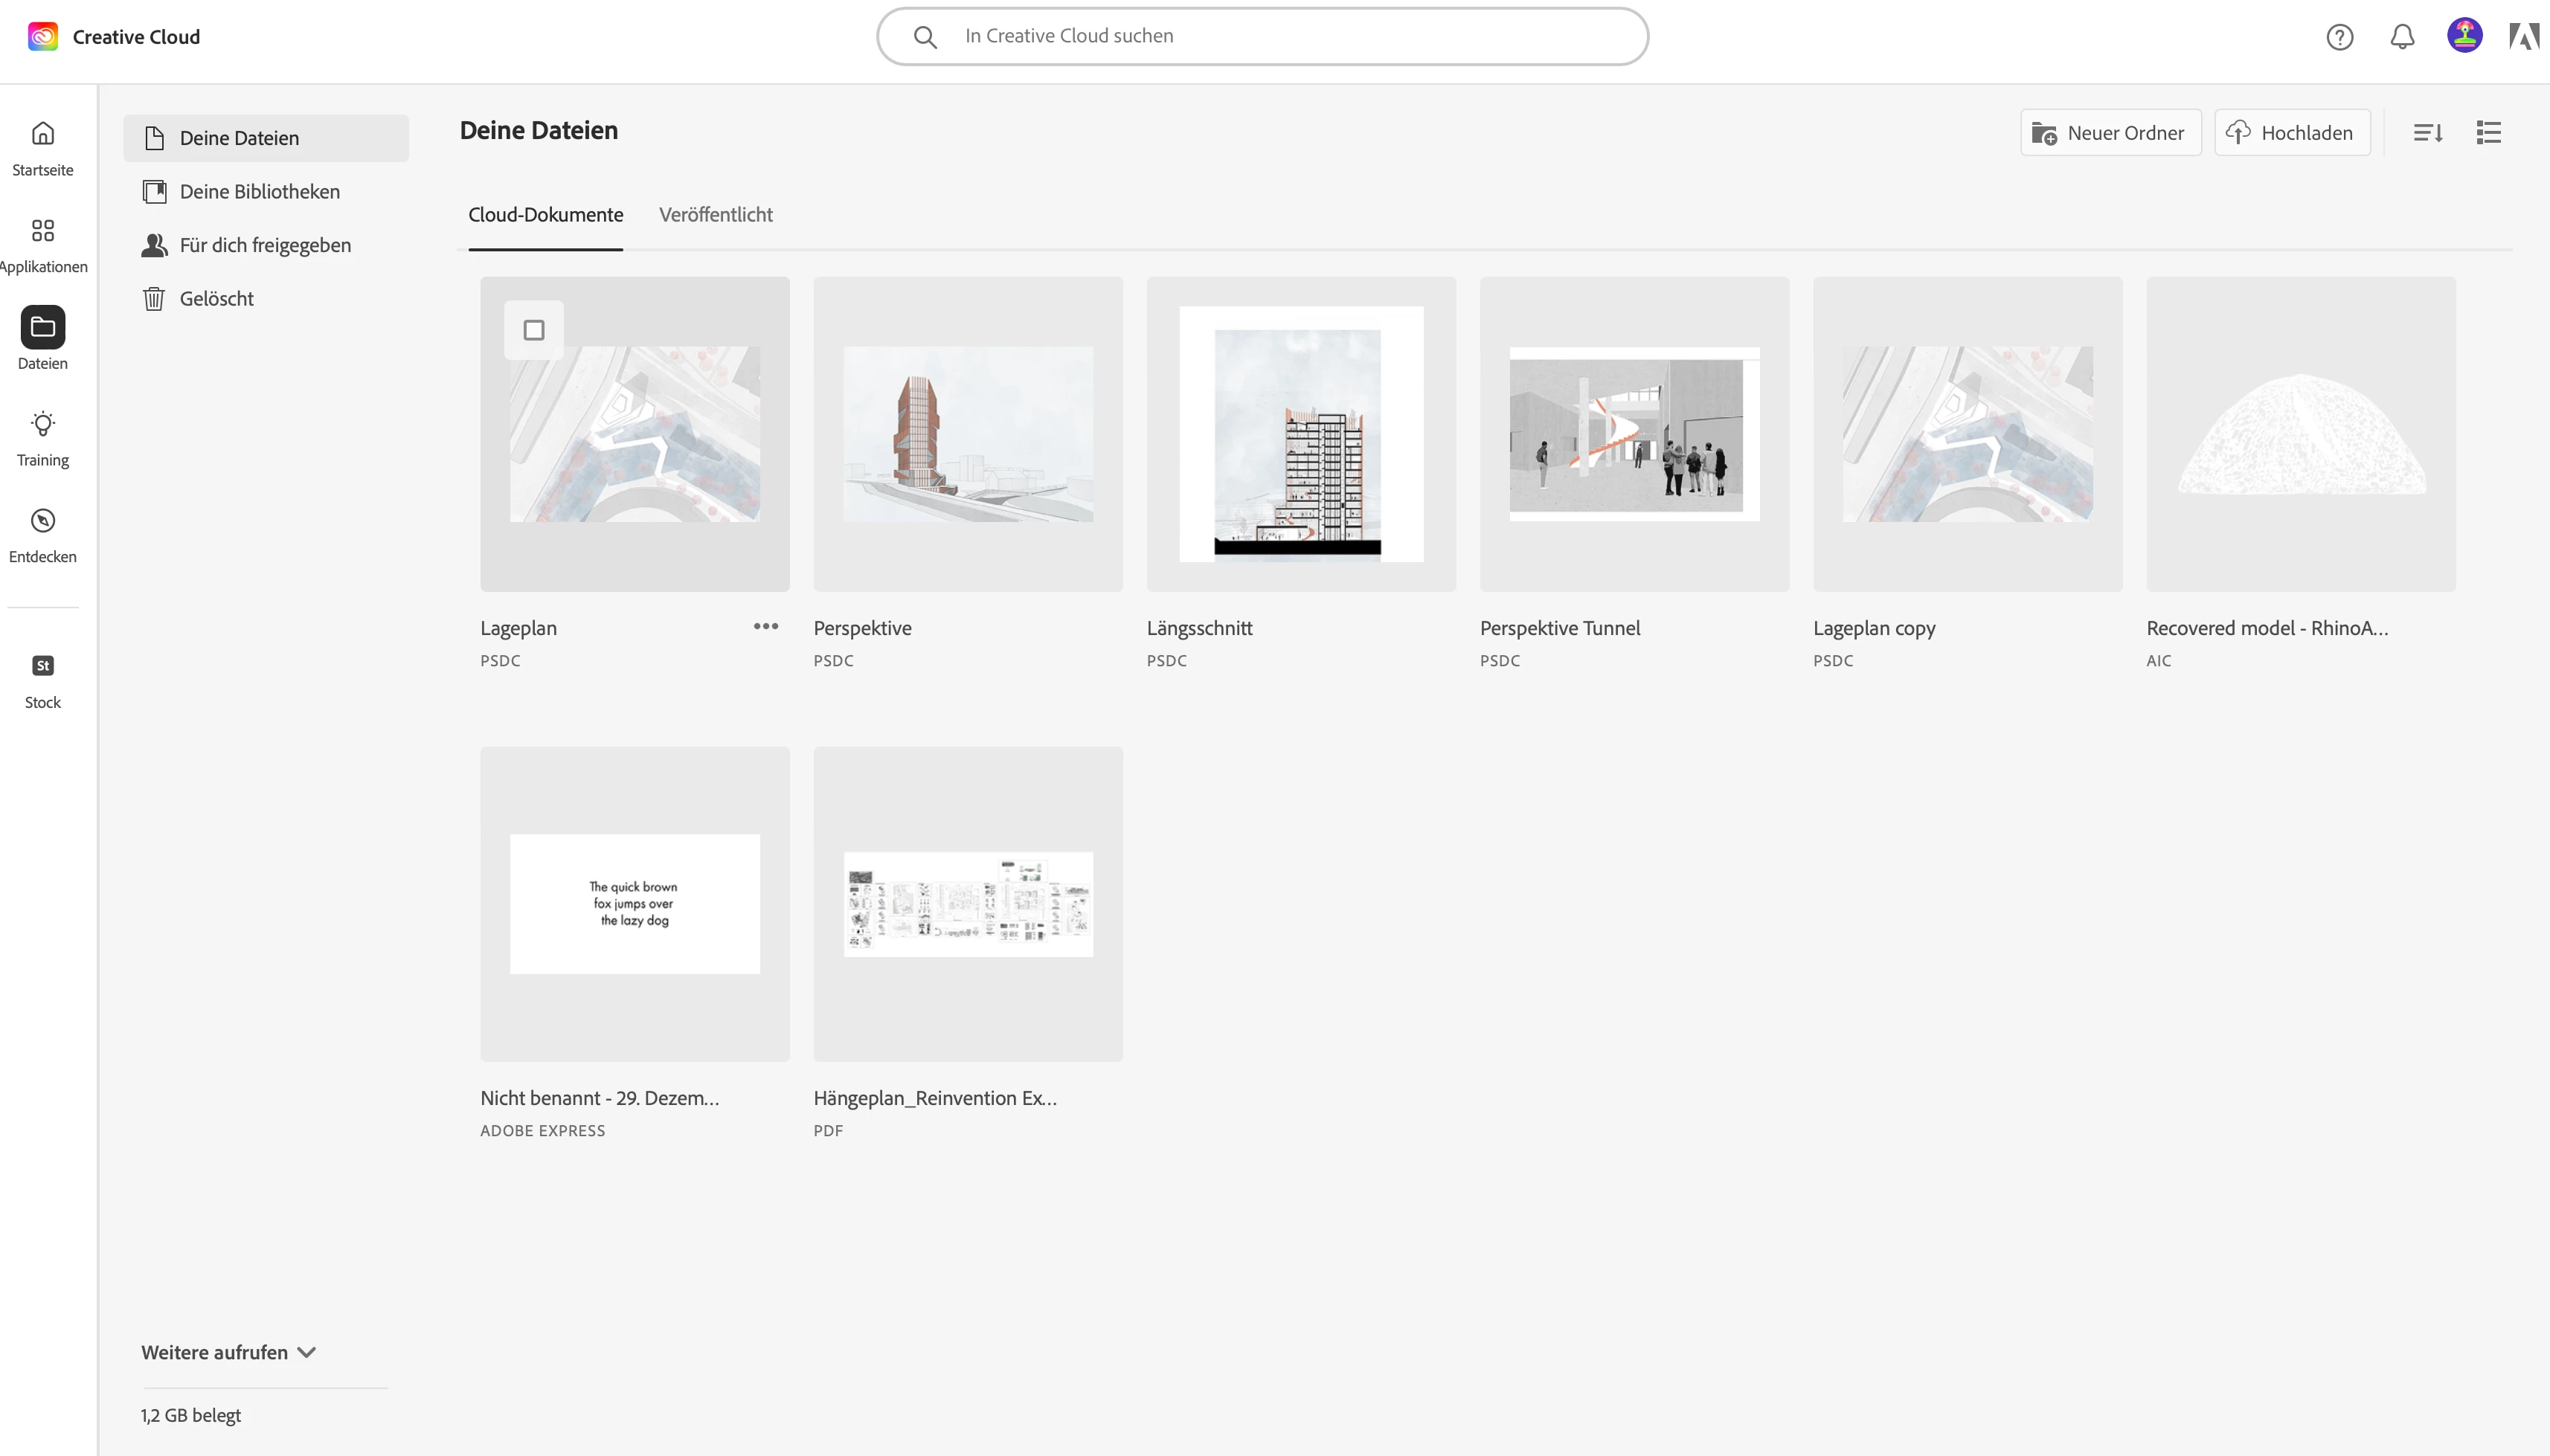Switch to the Veröffentlicht tab
This screenshot has width=2550, height=1456.
pyautogui.click(x=716, y=215)
